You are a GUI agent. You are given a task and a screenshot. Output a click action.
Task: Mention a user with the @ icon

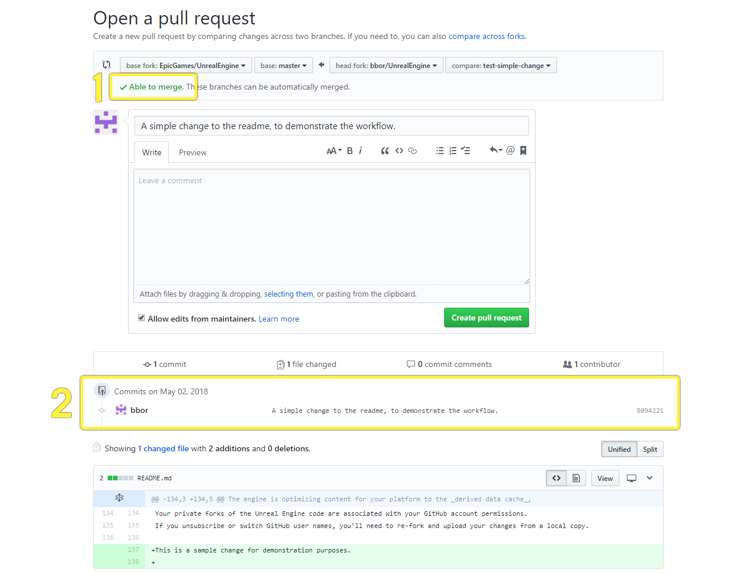coord(510,150)
